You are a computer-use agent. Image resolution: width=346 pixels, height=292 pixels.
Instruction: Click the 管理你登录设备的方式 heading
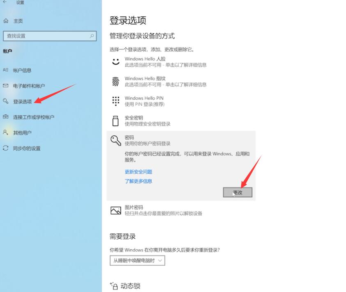[x=142, y=36]
